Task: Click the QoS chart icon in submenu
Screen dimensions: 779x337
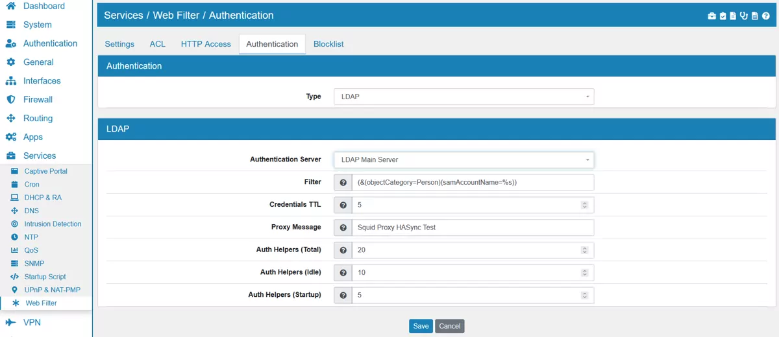Action: (x=14, y=250)
